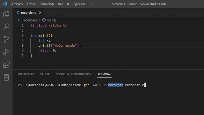This screenshot has width=204, height=115.
Task: Switch to the CONSOLA DE DEPURACIÓN tab
Action: coord(74,74)
